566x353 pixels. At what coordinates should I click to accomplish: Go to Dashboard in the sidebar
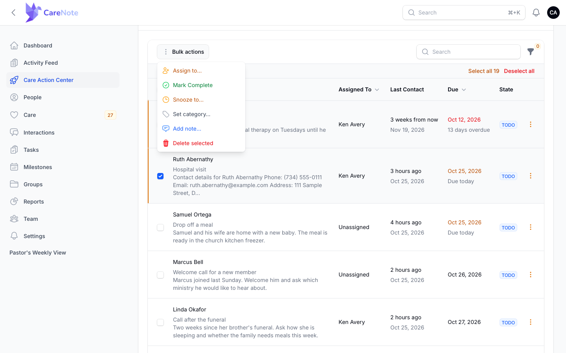pos(63,45)
